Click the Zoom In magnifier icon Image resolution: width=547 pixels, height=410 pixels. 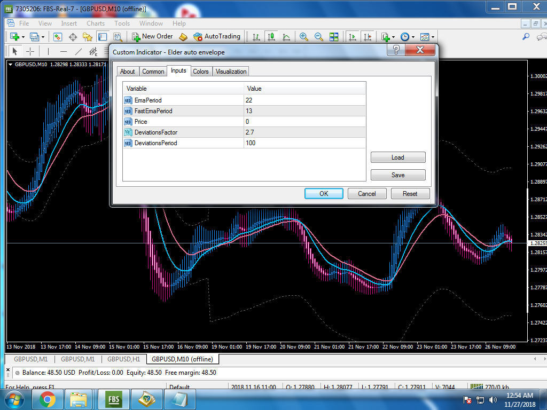click(304, 36)
